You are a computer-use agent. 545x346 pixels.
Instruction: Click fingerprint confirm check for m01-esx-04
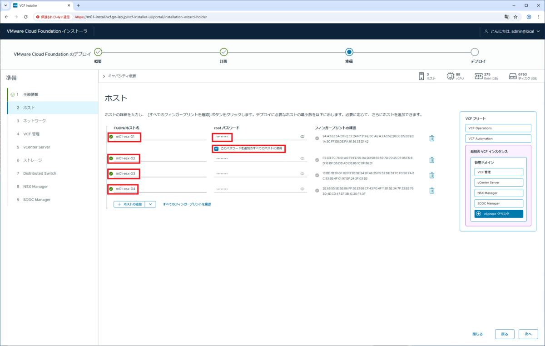[317, 190]
